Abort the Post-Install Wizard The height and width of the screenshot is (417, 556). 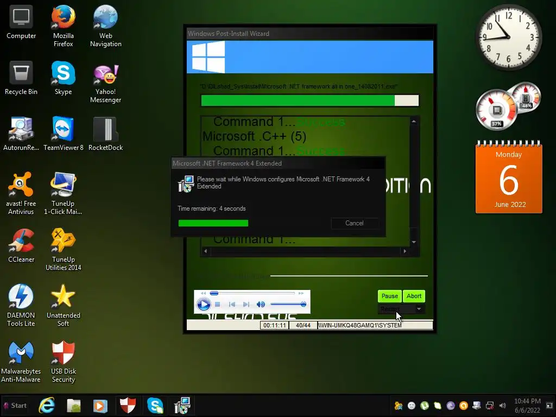[x=414, y=296]
